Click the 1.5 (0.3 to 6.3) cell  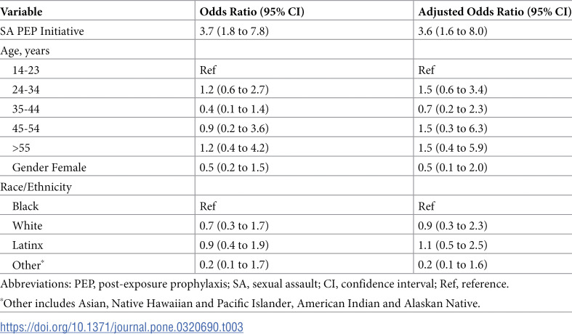(452, 128)
